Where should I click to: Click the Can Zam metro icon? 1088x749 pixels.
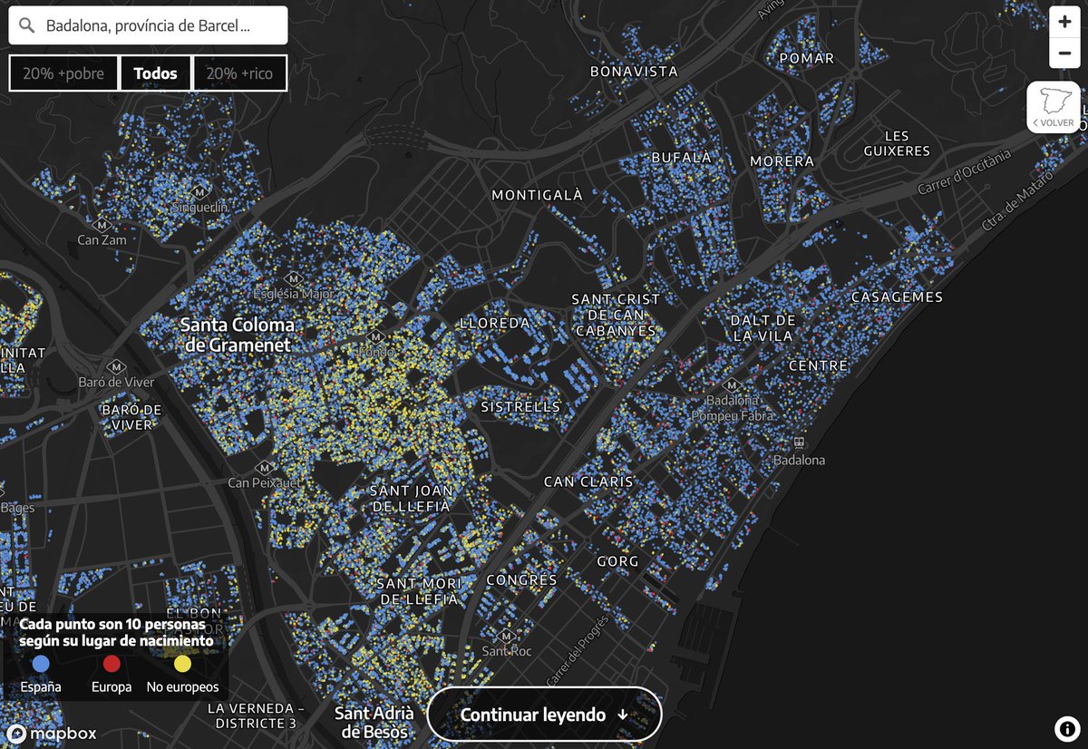(102, 224)
